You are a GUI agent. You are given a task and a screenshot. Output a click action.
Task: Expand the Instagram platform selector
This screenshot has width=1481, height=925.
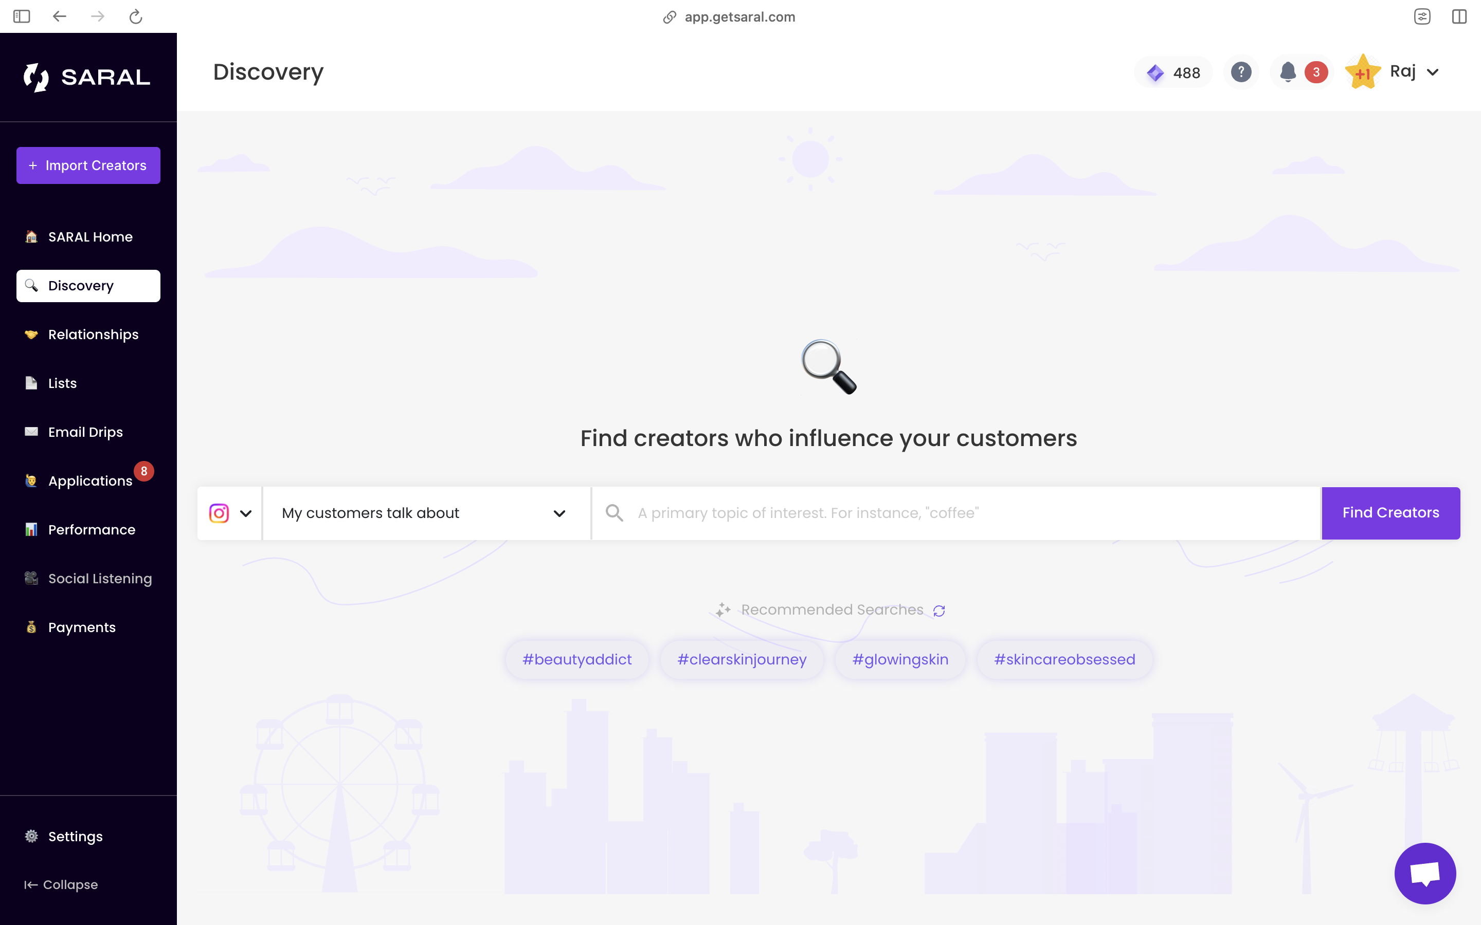(230, 513)
